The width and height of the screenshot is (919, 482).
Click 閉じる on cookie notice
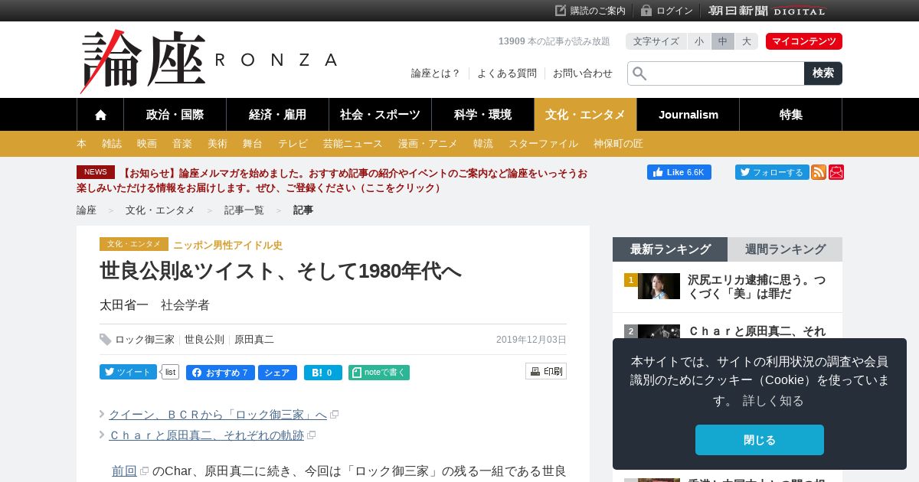pyautogui.click(x=760, y=440)
